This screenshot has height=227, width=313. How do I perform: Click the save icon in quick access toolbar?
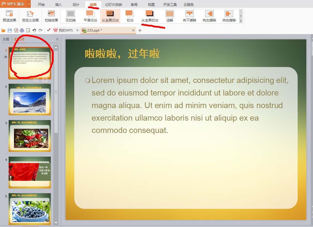10,30
